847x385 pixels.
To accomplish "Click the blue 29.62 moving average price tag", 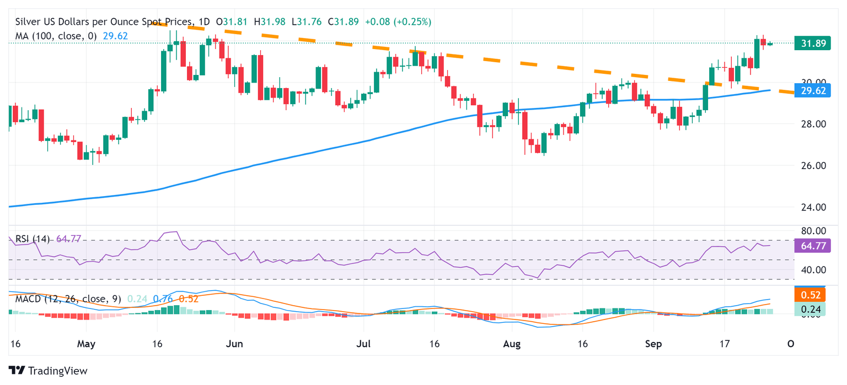I will 812,91.
